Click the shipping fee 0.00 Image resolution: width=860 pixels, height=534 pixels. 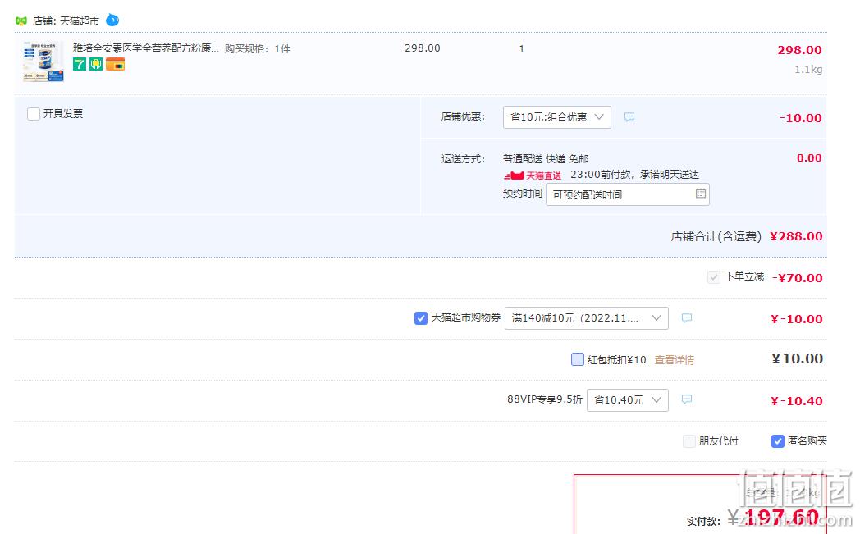coord(809,157)
